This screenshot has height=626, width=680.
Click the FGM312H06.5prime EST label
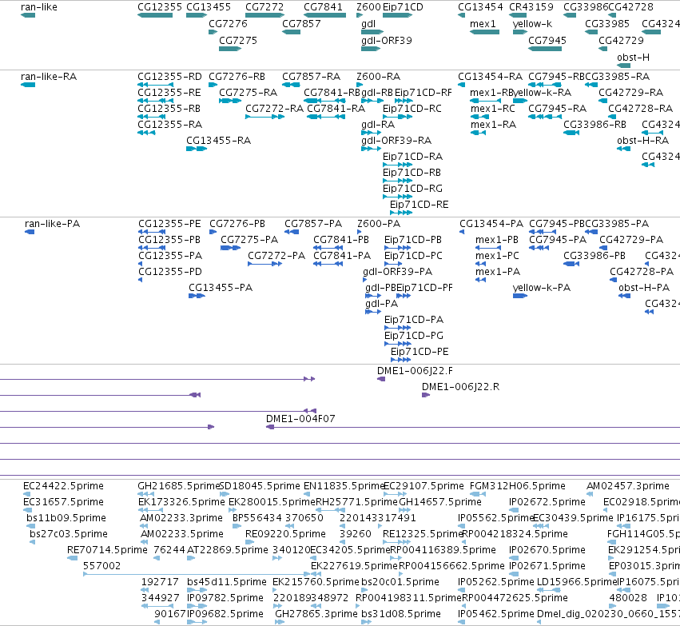[x=517, y=486]
